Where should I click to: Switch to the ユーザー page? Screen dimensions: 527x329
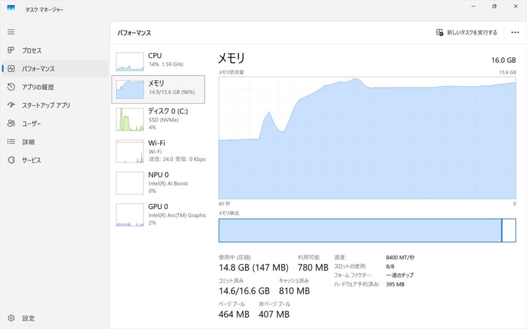coord(55,123)
